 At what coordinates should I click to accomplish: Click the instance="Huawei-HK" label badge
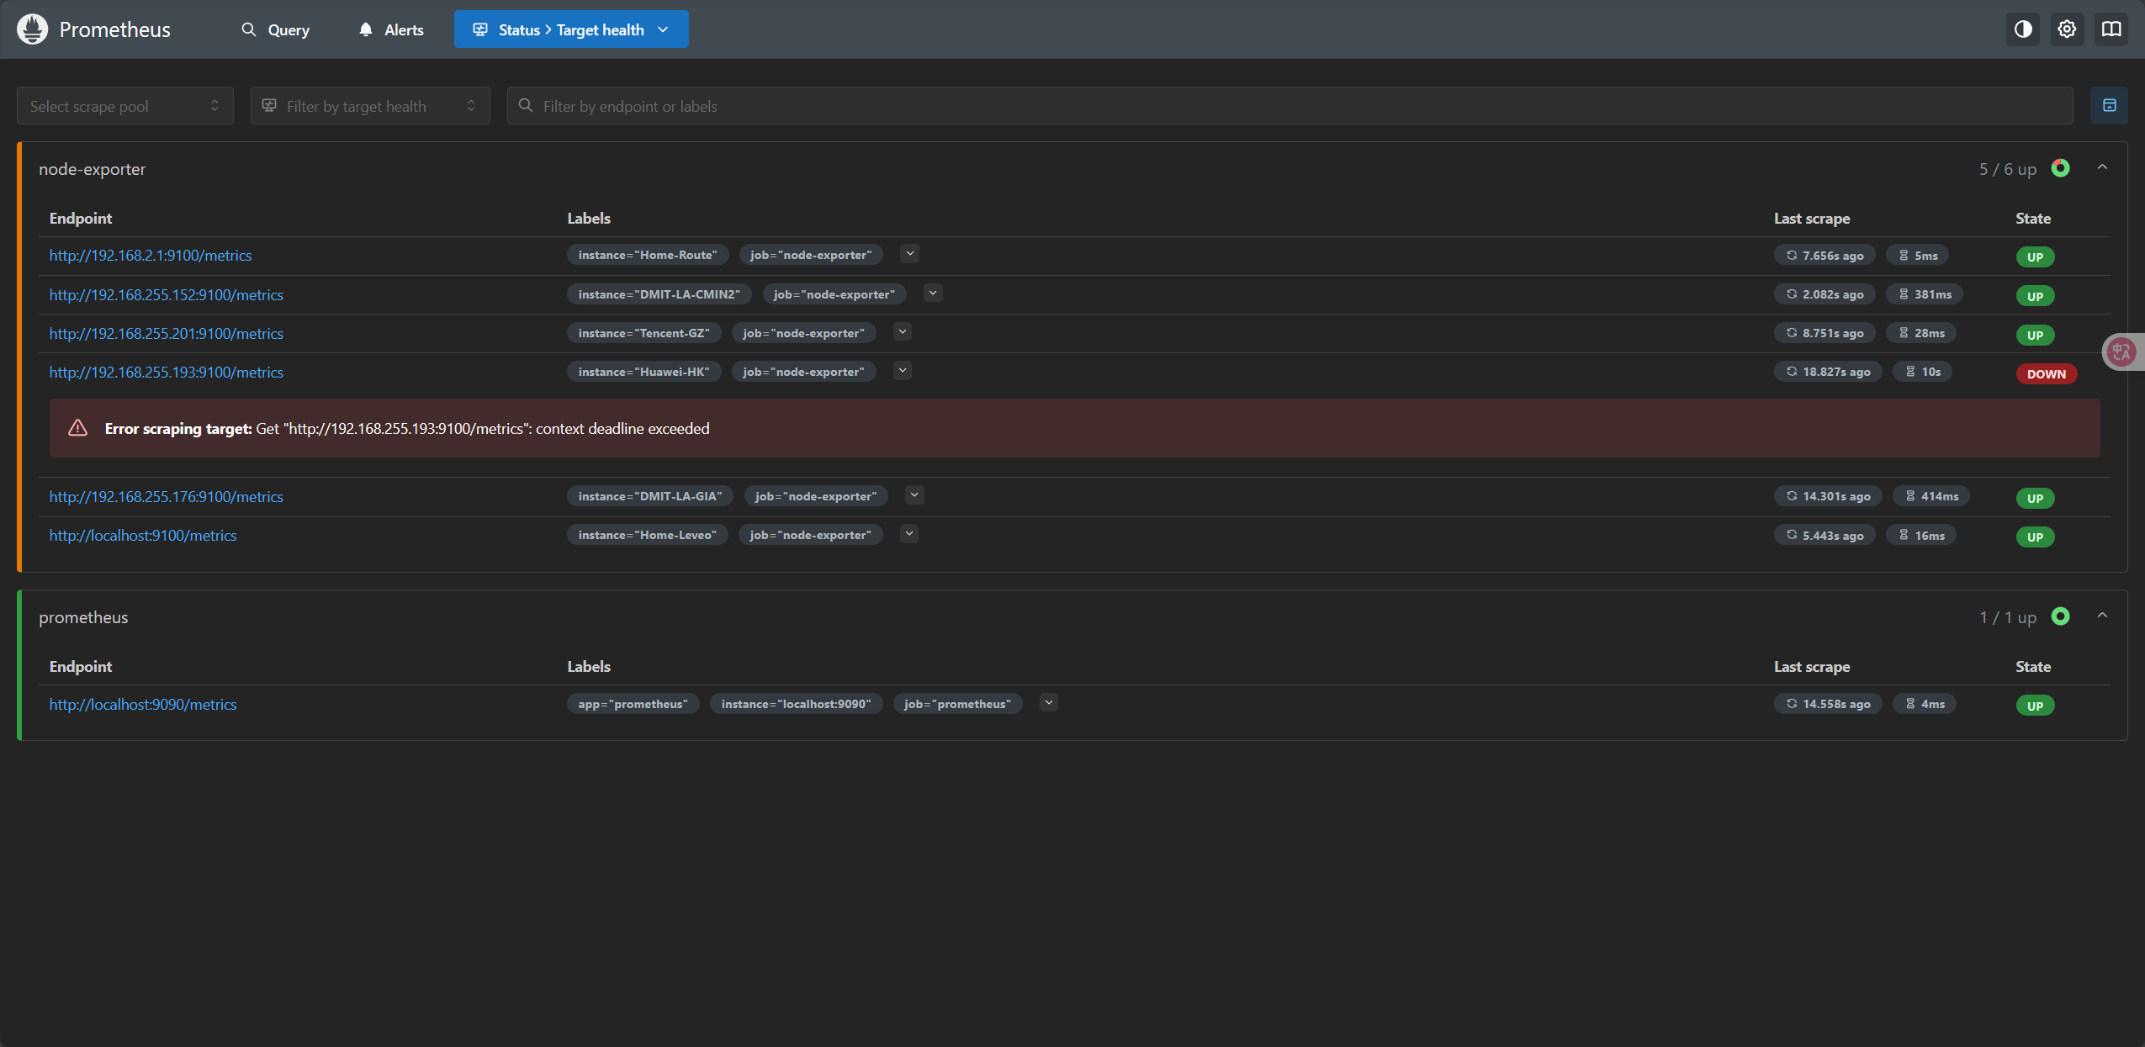pyautogui.click(x=643, y=372)
